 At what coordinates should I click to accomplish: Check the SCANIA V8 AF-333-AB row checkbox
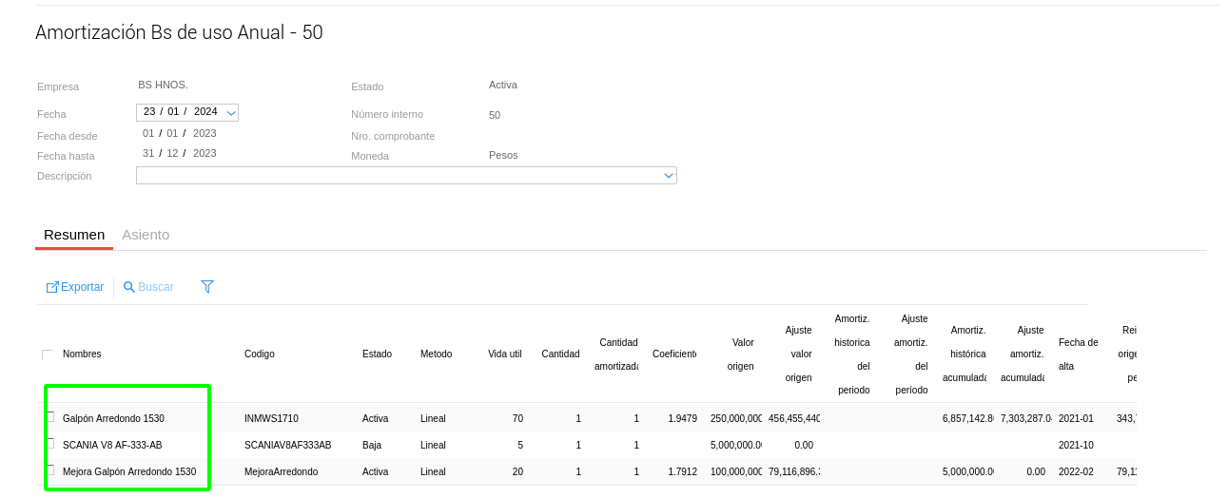(49, 444)
